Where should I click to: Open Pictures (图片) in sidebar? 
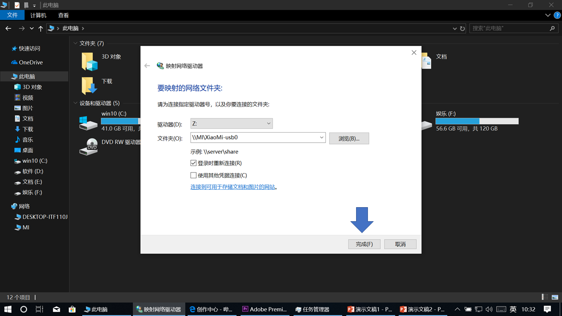[28, 108]
